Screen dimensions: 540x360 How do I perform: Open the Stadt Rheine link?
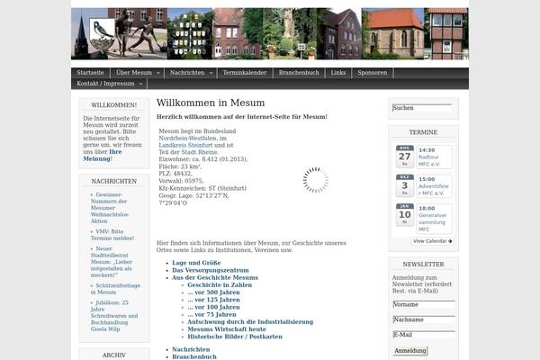click(200, 152)
